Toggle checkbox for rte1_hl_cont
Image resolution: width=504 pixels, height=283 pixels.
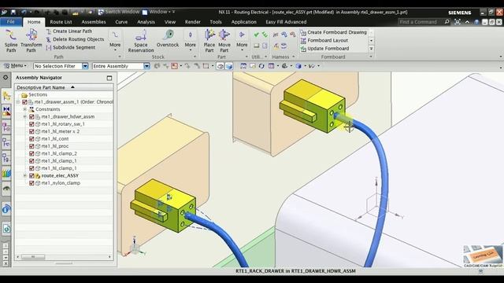pos(31,138)
